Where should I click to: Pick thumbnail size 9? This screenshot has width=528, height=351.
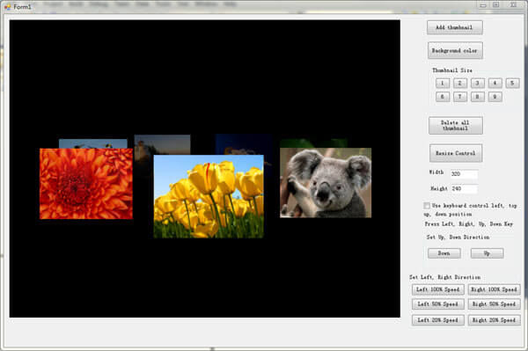495,97
